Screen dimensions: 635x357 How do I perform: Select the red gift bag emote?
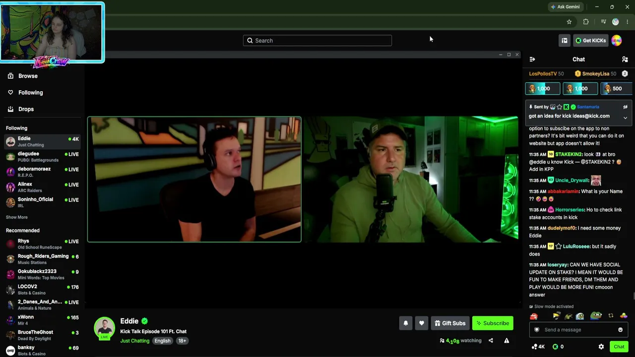[x=534, y=316]
